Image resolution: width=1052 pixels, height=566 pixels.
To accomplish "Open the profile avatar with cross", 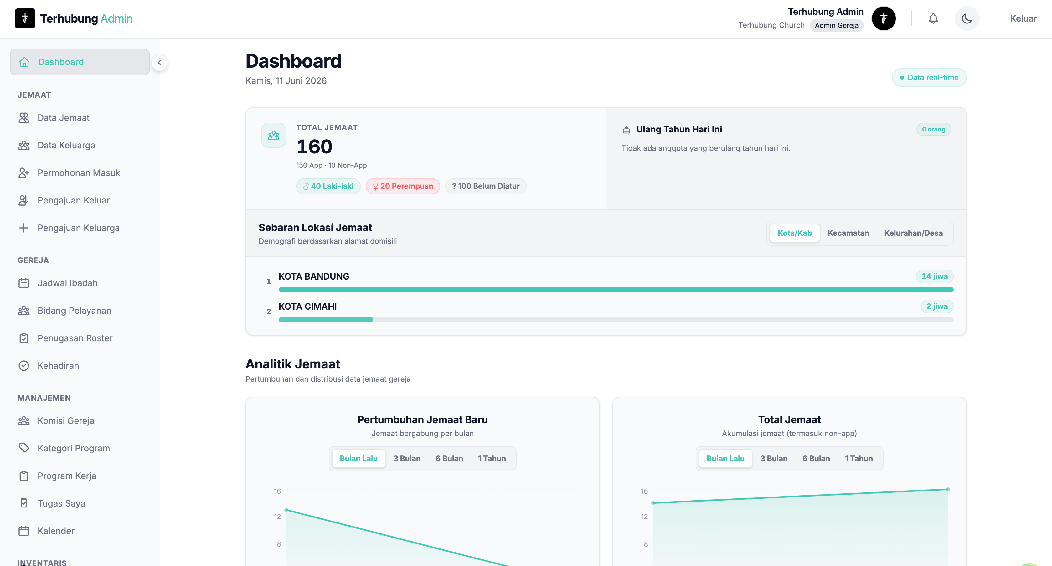I will 884,18.
